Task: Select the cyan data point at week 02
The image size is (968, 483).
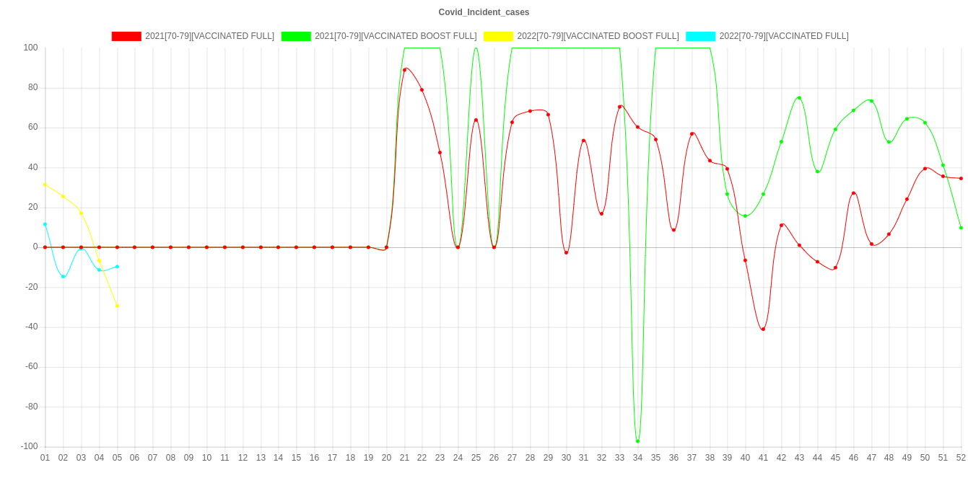Action: 63,277
